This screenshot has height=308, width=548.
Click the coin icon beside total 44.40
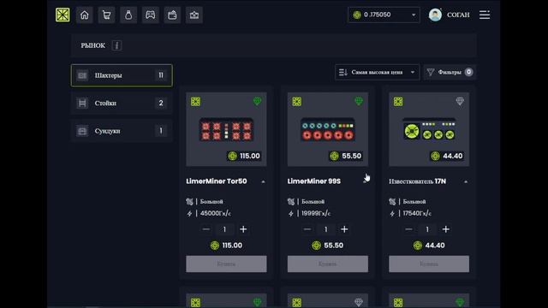pos(417,246)
